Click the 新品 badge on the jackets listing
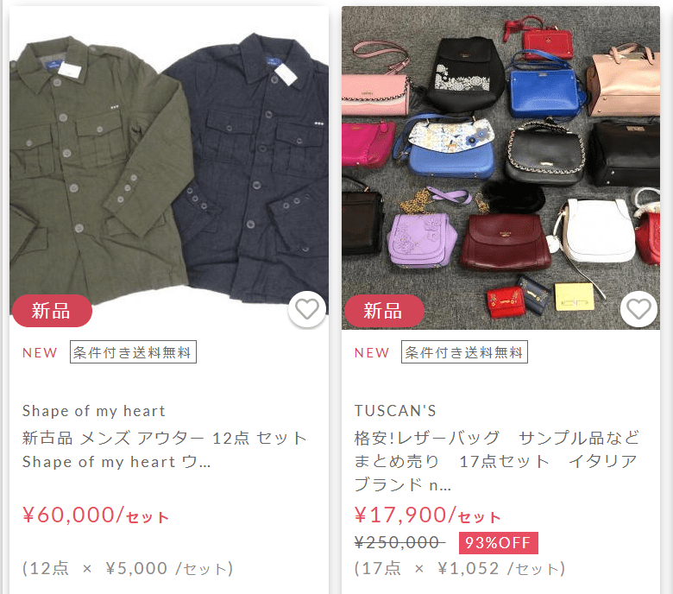673x594 pixels. 52,311
